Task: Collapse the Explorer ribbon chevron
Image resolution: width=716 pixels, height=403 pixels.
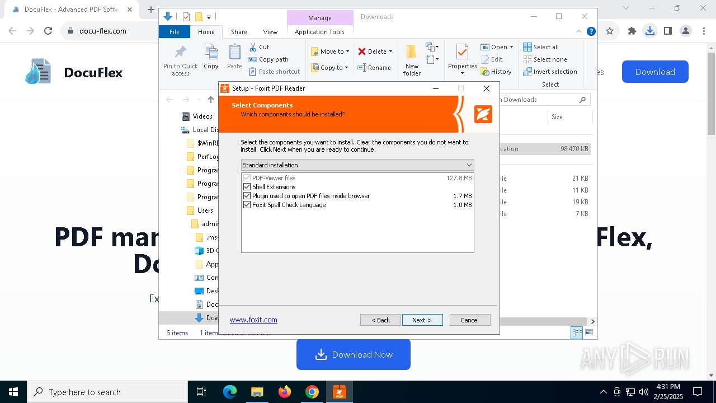Action: pos(579,32)
